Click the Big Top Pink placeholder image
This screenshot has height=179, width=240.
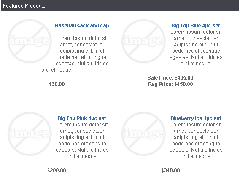pos(30,134)
